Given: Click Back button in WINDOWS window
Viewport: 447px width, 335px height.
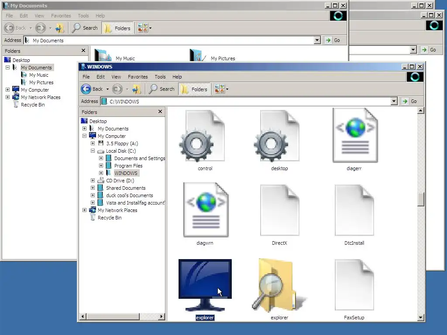Looking at the screenshot, I should pos(92,89).
